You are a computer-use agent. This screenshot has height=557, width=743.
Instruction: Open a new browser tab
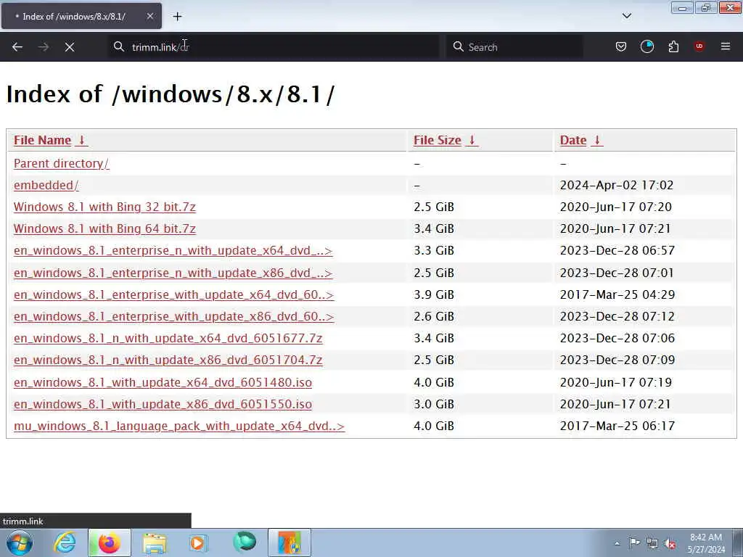coord(177,17)
